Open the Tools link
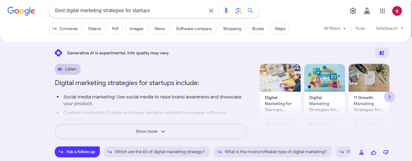Viewport: 412px width, 161px height. (360, 28)
